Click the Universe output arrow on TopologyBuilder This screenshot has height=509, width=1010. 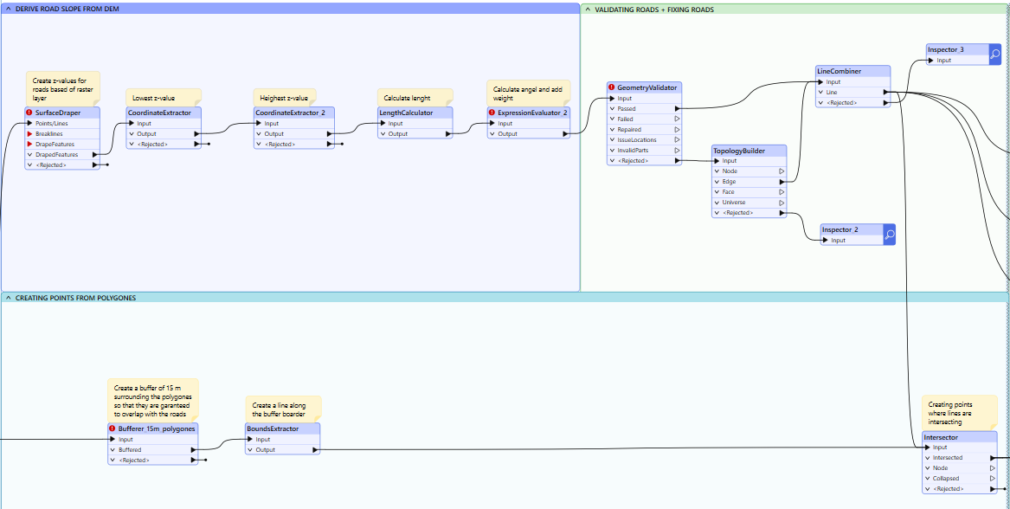782,203
